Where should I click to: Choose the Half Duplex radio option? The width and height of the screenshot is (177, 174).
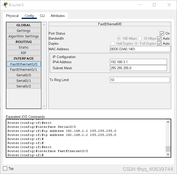[113, 43]
